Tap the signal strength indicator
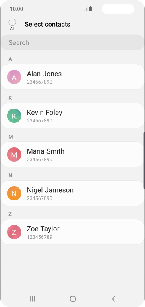This screenshot has width=145, height=307. pos(85,9)
